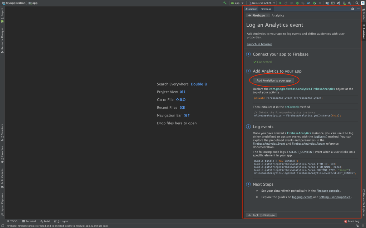Open the Event Log tool window

click(352, 221)
